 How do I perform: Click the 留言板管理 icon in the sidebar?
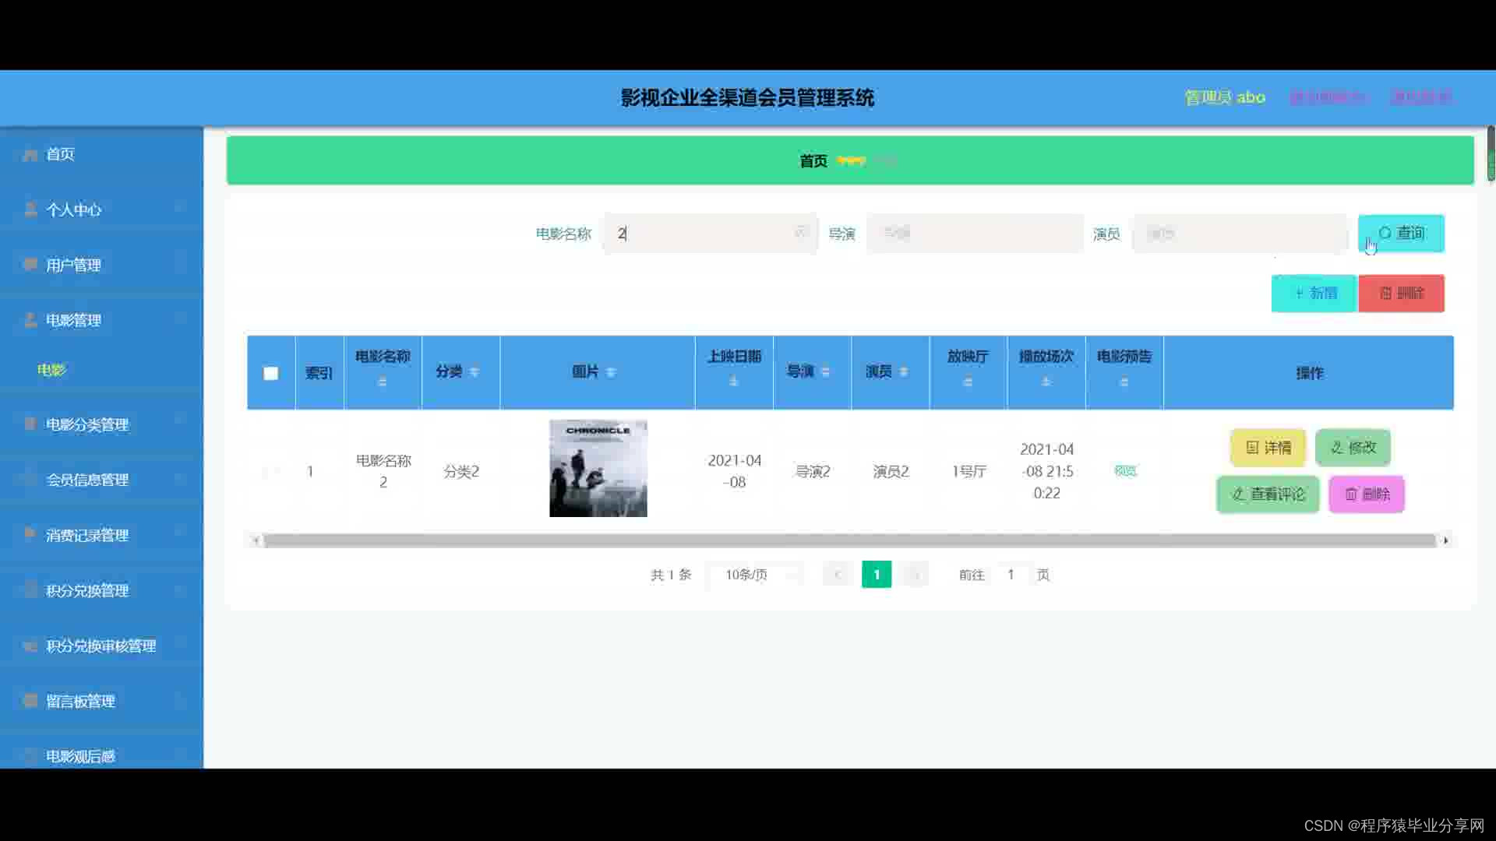click(x=30, y=701)
